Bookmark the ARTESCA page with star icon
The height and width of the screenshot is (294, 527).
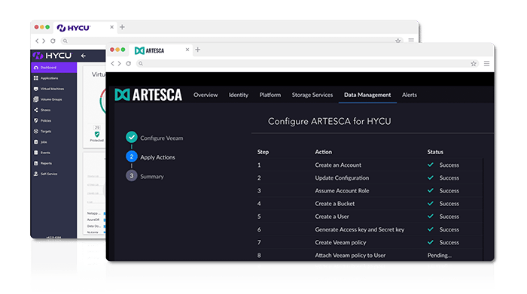[x=474, y=63]
